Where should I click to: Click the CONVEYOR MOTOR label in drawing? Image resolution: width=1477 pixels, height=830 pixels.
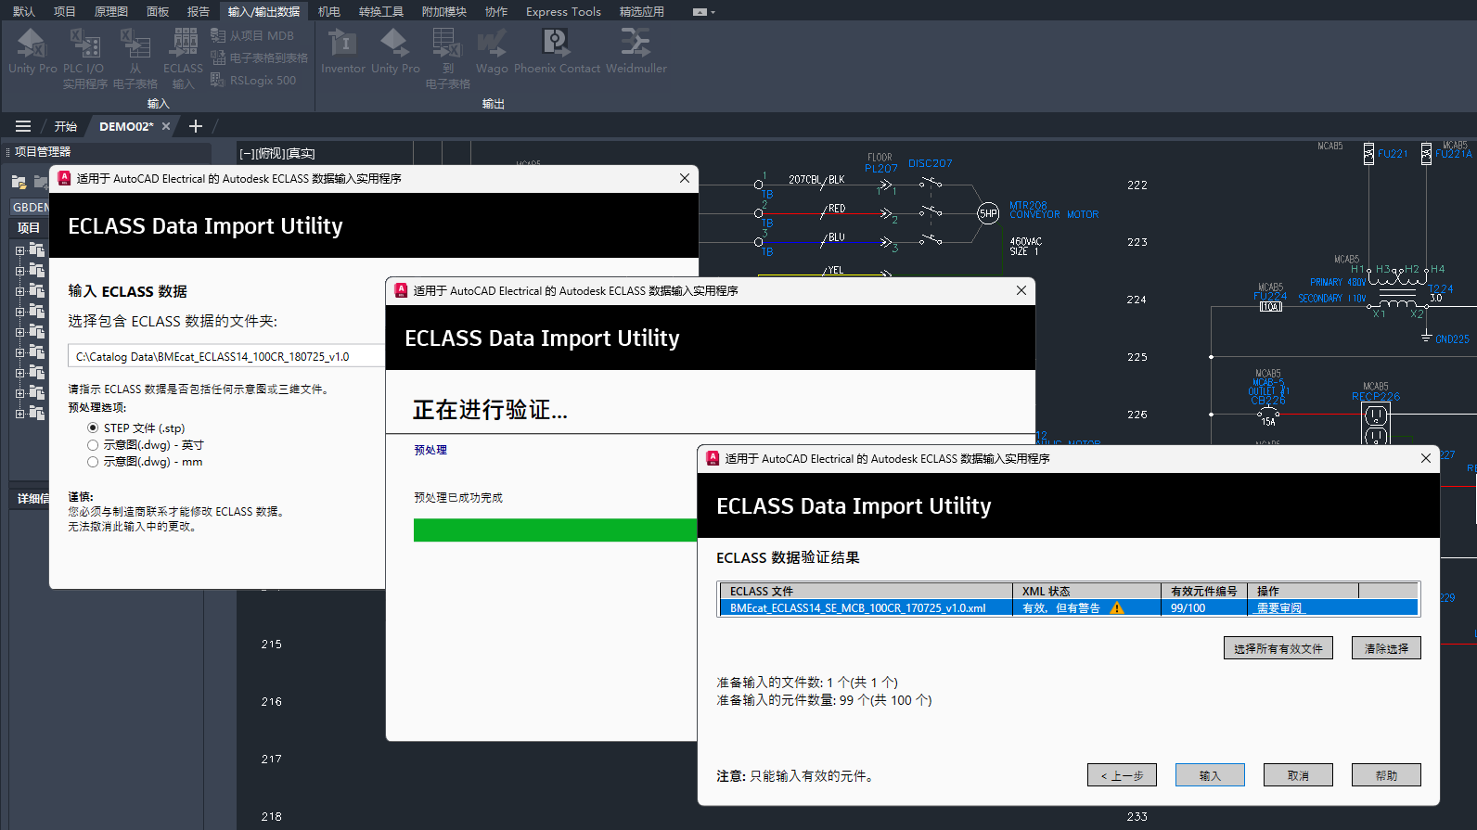[1054, 215]
